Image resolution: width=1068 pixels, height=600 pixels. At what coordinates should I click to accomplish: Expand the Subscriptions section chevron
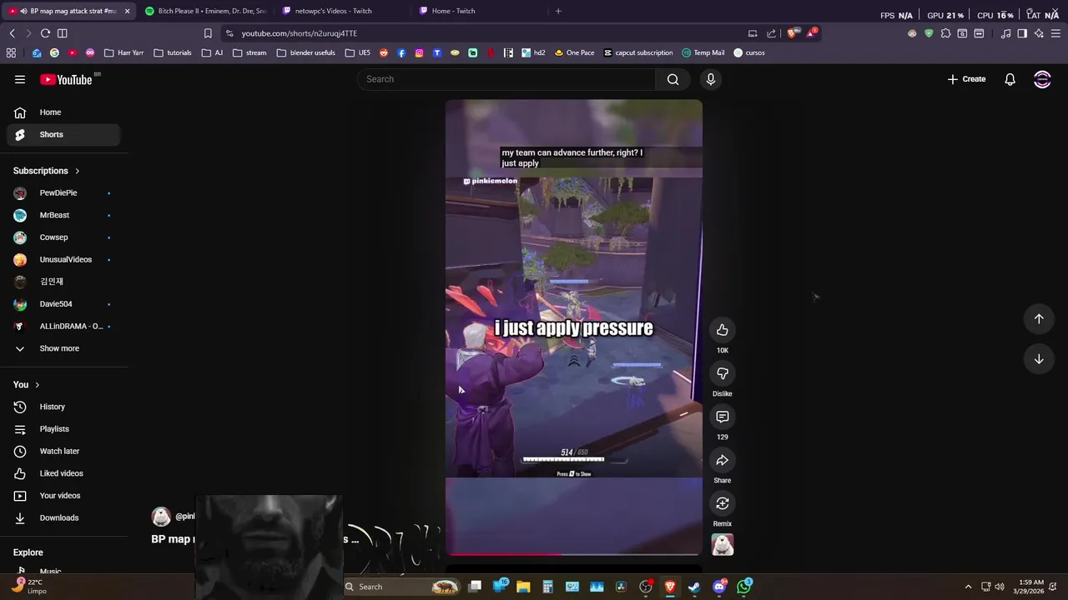click(x=77, y=171)
